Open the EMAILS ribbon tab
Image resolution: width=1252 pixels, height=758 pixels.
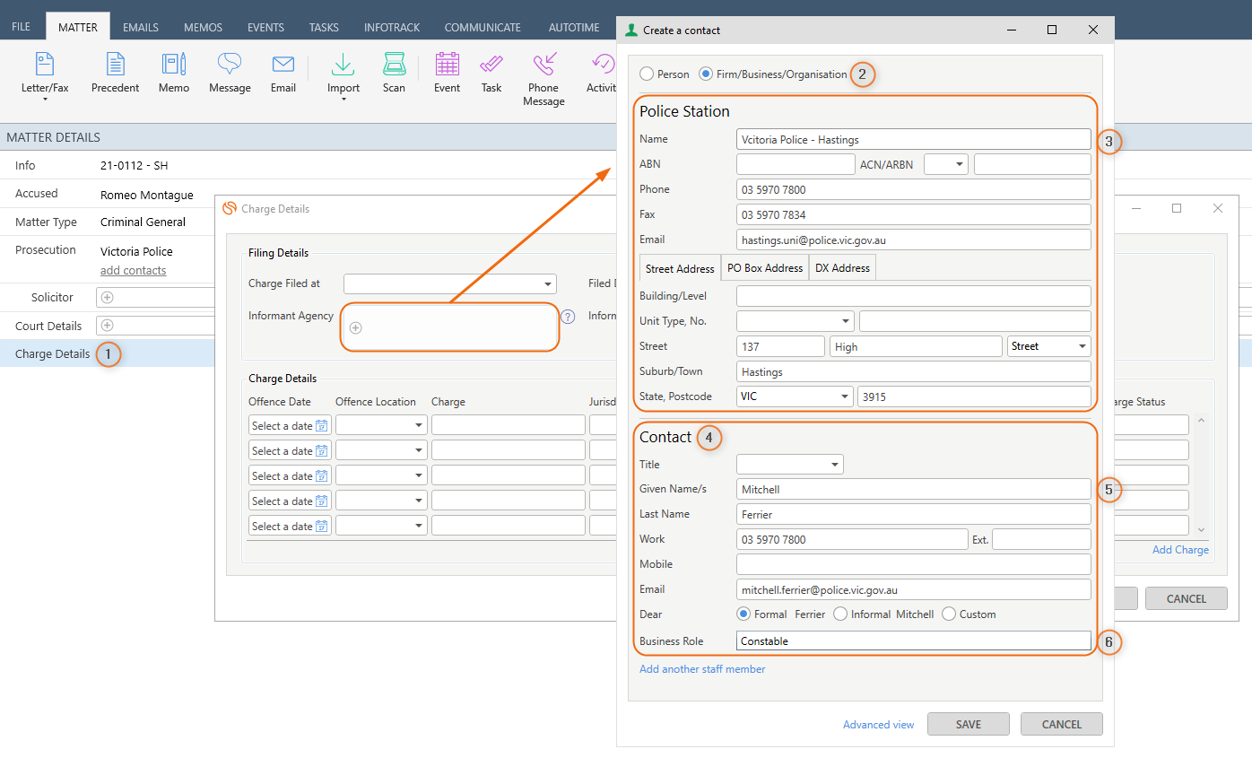140,27
